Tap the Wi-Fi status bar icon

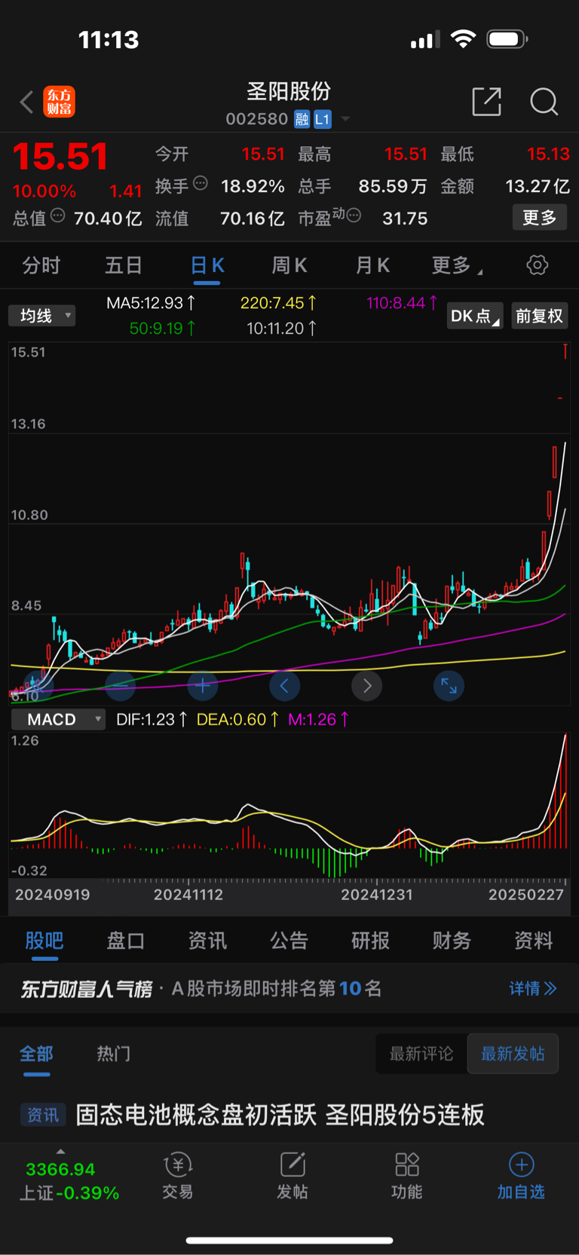pyautogui.click(x=463, y=38)
